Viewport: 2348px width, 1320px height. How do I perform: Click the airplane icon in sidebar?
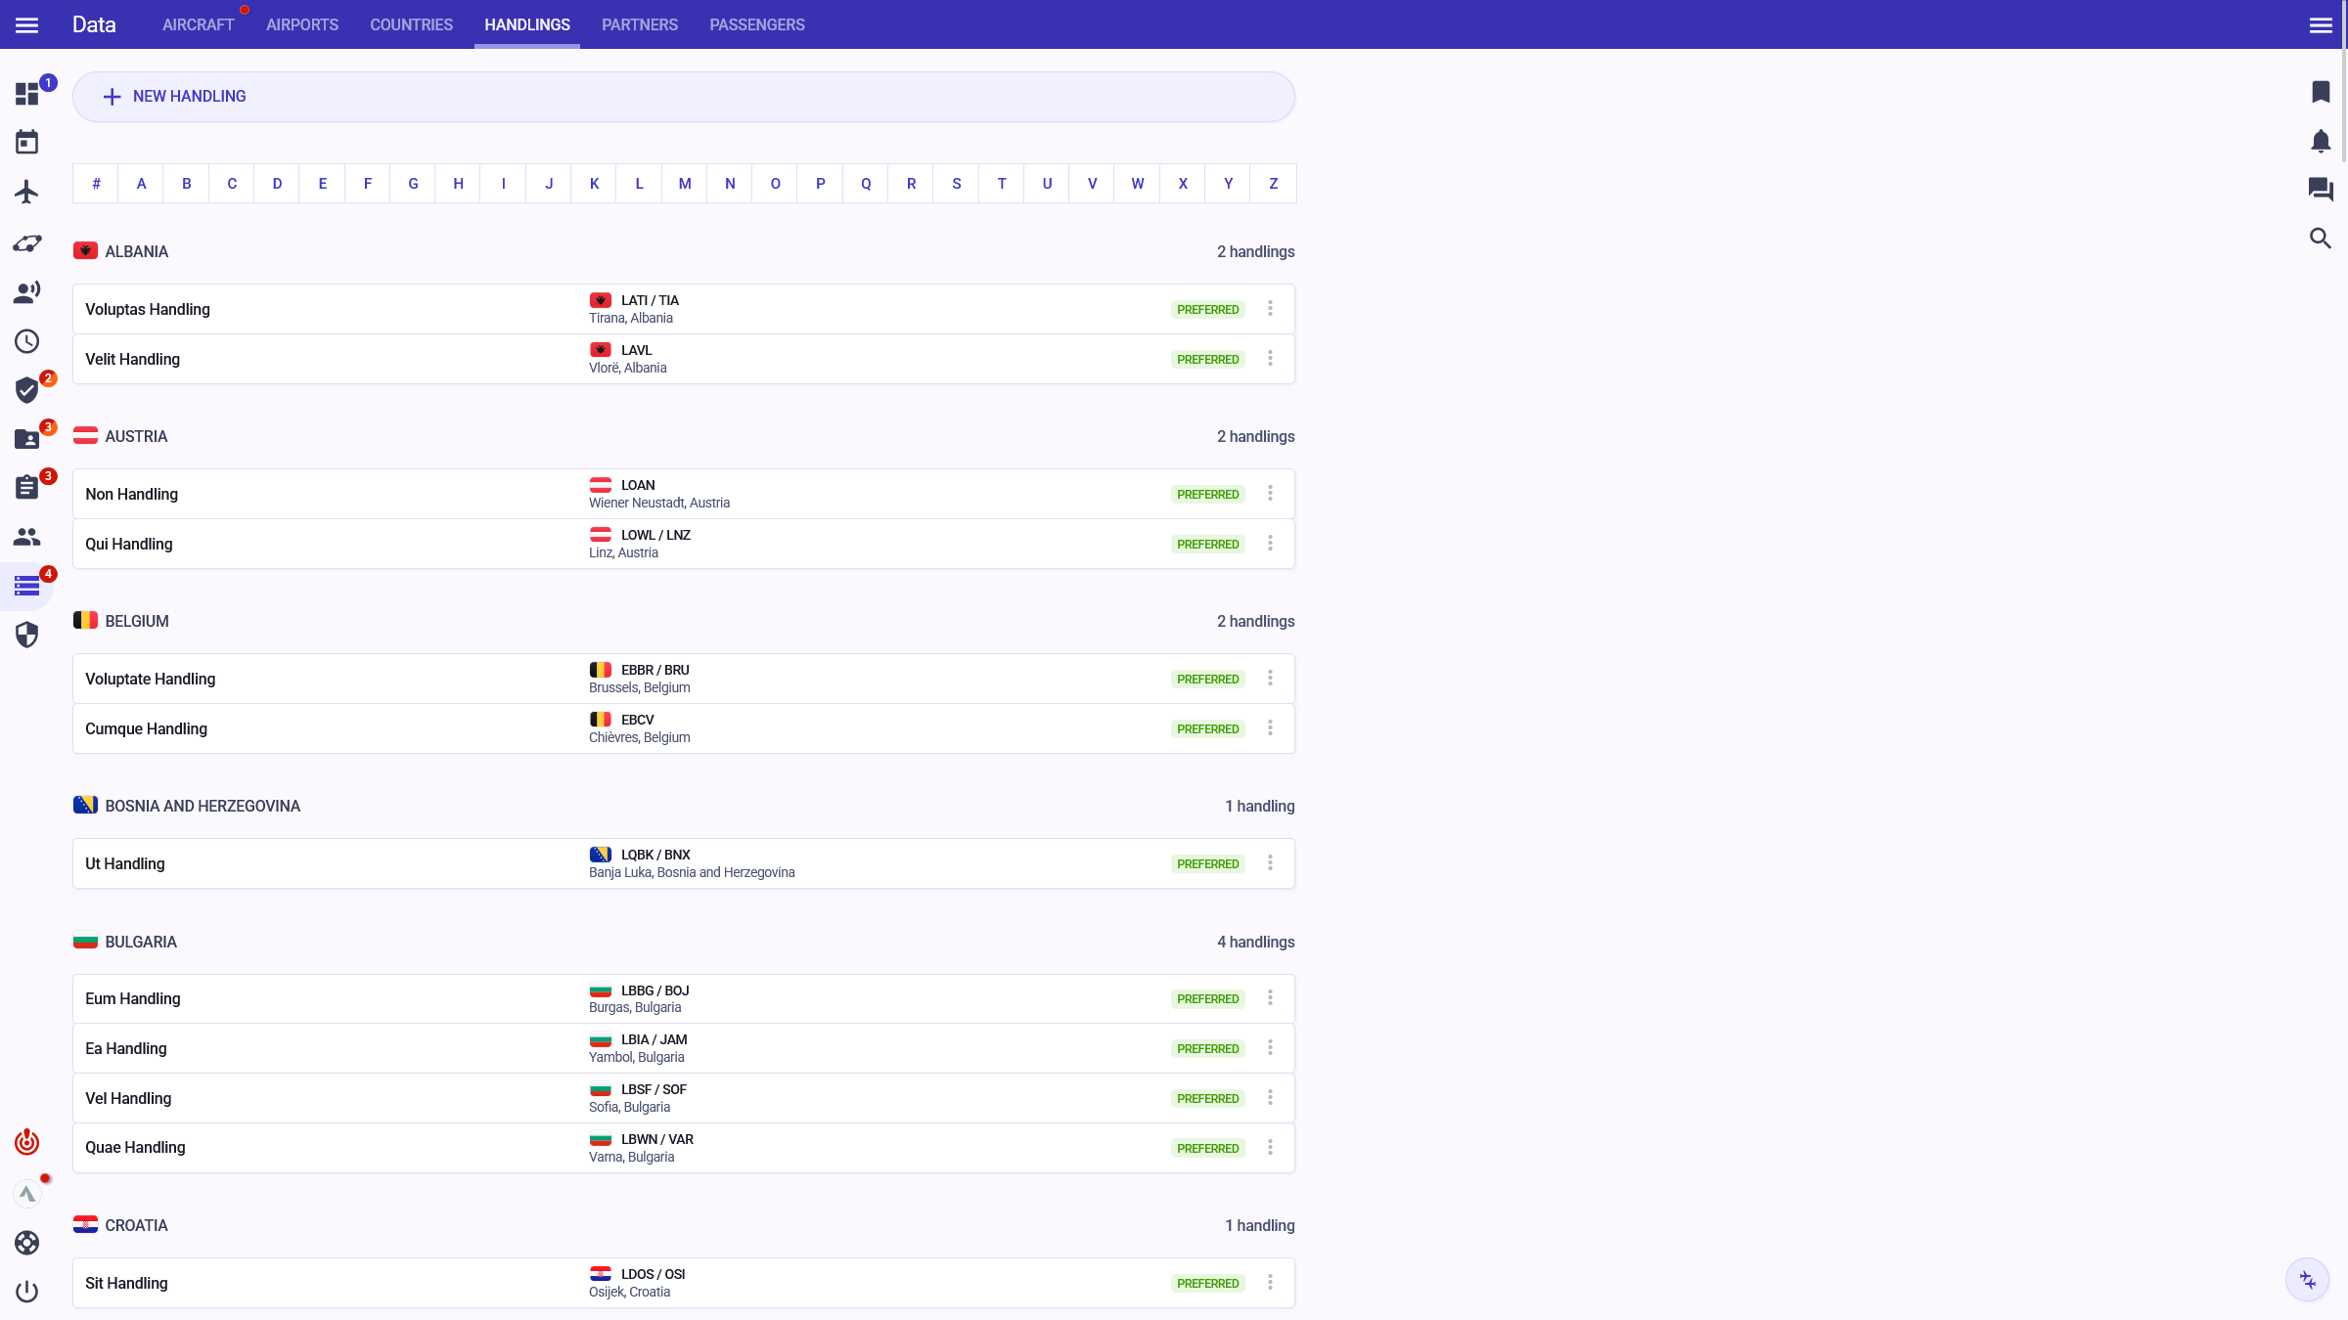click(26, 192)
